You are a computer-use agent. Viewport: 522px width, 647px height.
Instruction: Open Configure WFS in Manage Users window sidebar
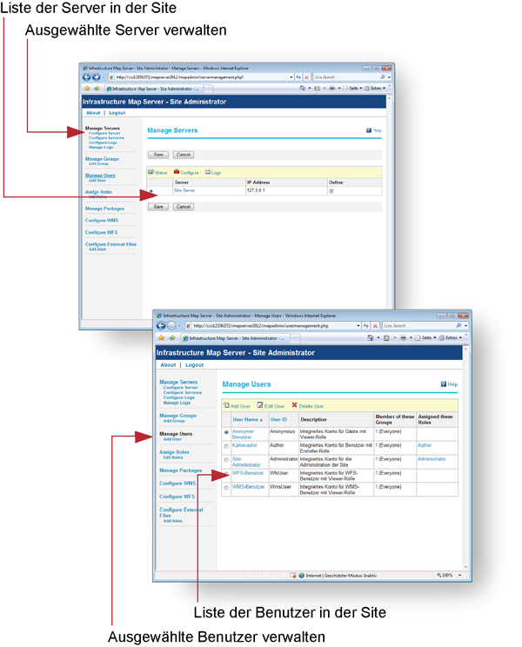pyautogui.click(x=177, y=497)
